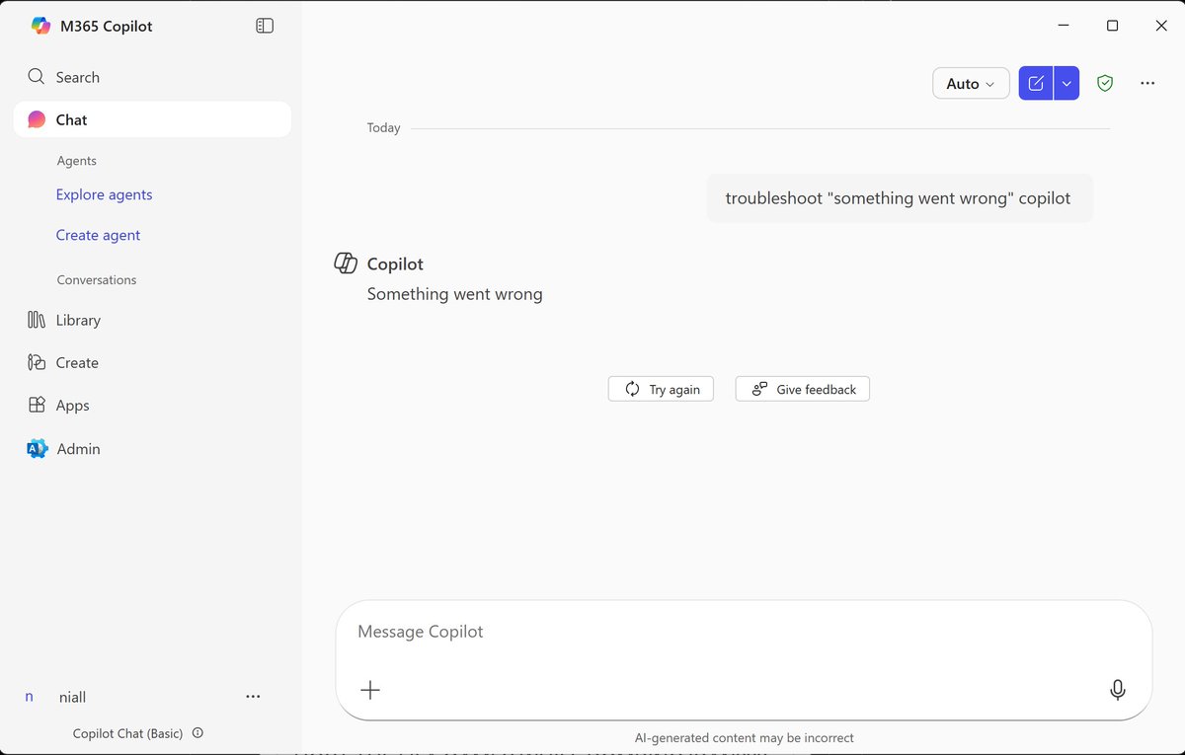The width and height of the screenshot is (1185, 755).
Task: Click the plus add content icon
Action: click(x=370, y=690)
